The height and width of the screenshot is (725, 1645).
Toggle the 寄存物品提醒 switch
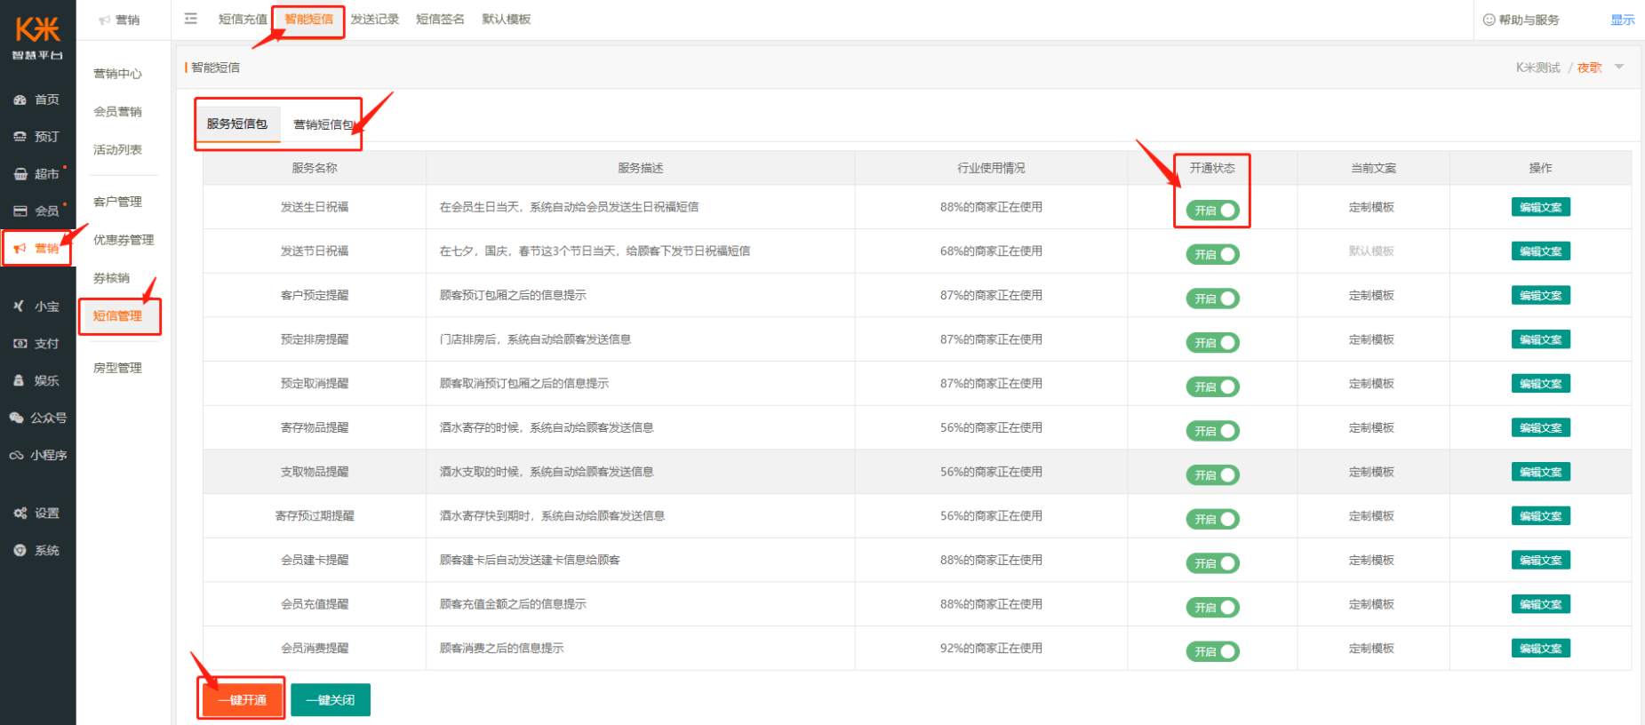[x=1212, y=431]
